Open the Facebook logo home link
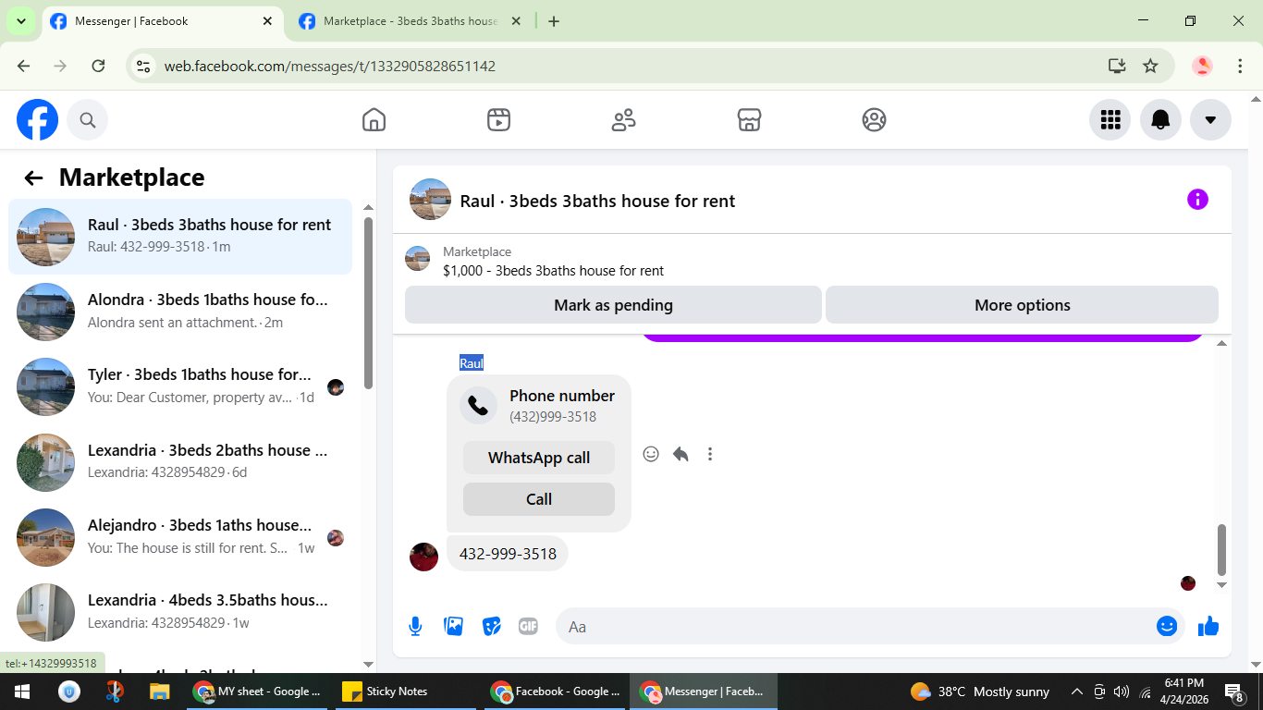This screenshot has width=1263, height=710. coord(38,120)
